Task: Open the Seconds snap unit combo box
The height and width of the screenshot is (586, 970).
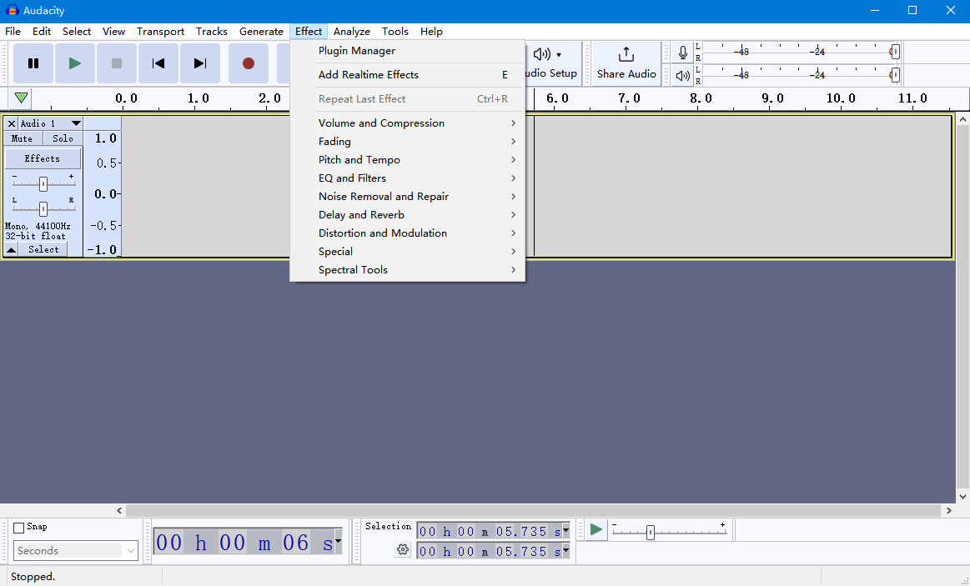Action: point(75,551)
